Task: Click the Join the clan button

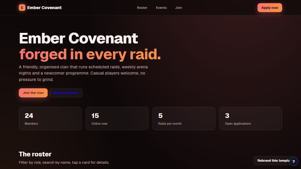Action: tap(33, 93)
